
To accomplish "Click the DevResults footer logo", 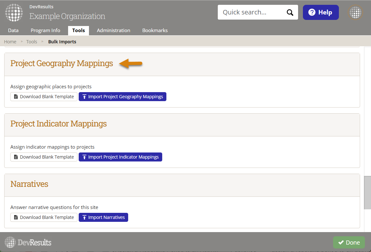I will pyautogui.click(x=28, y=242).
